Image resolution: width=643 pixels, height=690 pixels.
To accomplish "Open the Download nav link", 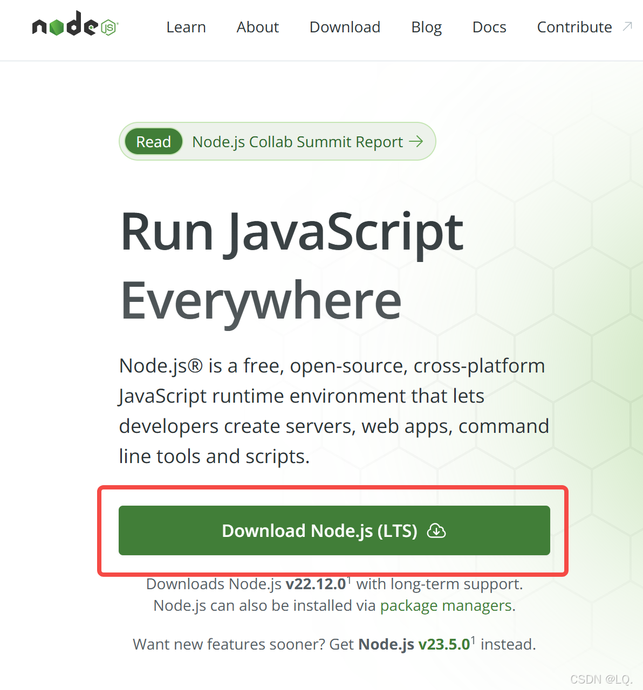I will click(x=345, y=27).
